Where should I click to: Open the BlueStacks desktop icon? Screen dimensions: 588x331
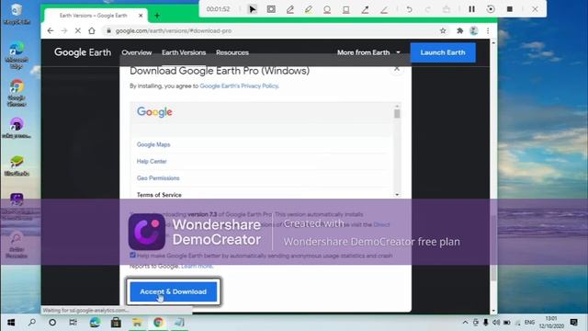tap(17, 165)
